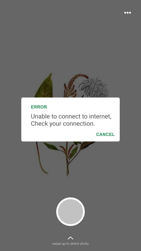
Task: Click the large green leaf in the illustration
Action: point(45,87)
